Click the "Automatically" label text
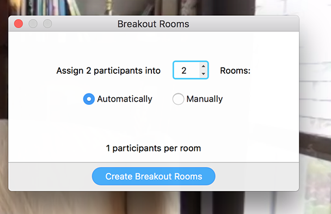This screenshot has height=214, width=331. 125,99
